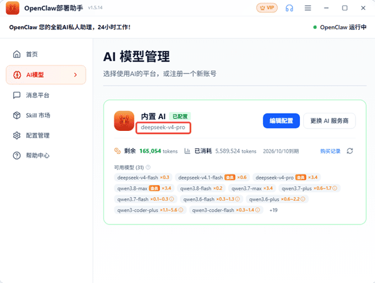Click the qwen3.8-flash model tag

tap(201, 188)
